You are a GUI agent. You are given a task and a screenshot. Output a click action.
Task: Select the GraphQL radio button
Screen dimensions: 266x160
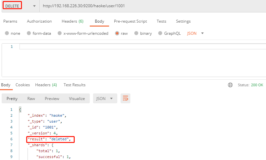tap(160, 33)
